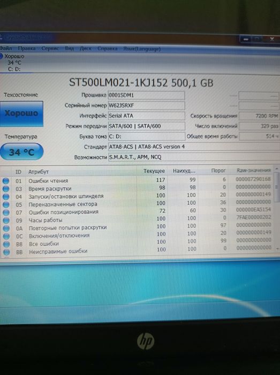Click status icon for Все ошибки row
The width and height of the screenshot is (280, 375).
[6, 244]
